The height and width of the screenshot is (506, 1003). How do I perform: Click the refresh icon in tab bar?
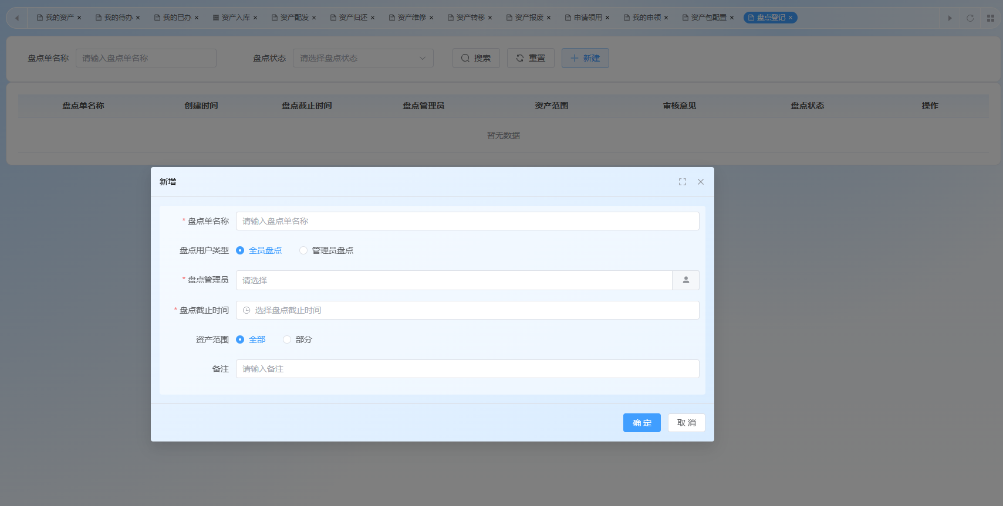click(x=970, y=18)
